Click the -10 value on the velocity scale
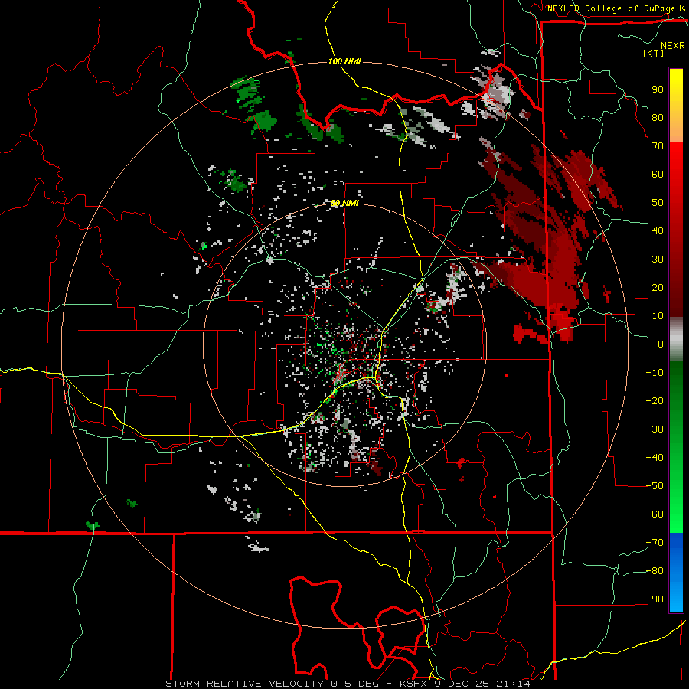689x689 pixels. click(x=655, y=373)
